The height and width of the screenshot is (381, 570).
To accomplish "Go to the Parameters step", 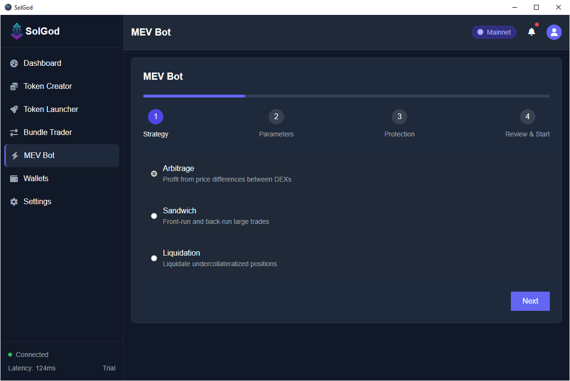I will pyautogui.click(x=276, y=116).
